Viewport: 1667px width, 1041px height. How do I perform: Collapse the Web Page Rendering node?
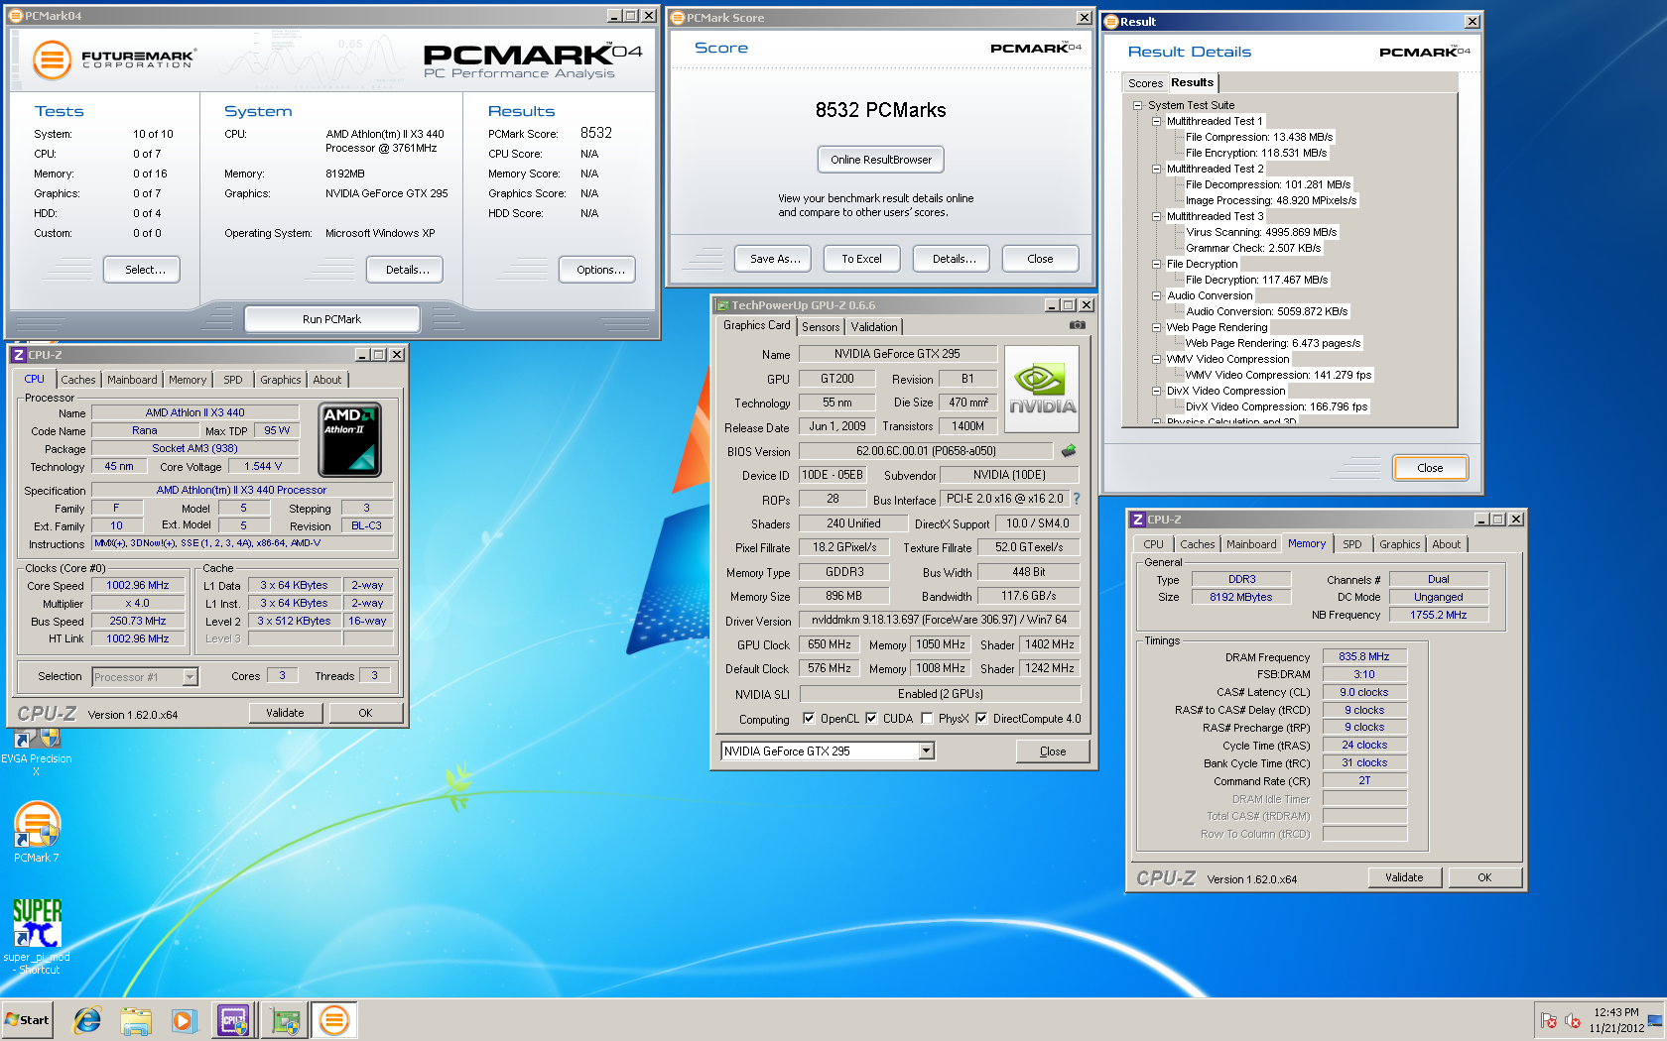pos(1156,327)
